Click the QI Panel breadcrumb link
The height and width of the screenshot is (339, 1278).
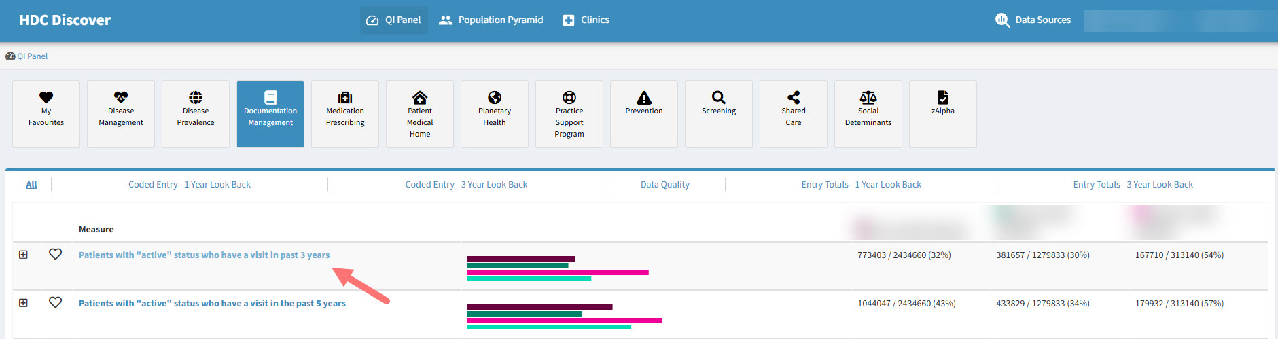(x=32, y=56)
